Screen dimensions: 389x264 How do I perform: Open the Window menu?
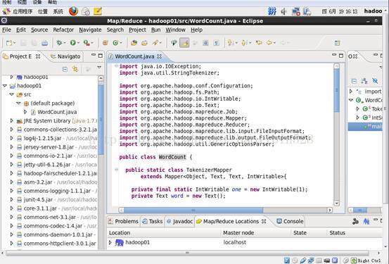click(x=175, y=30)
